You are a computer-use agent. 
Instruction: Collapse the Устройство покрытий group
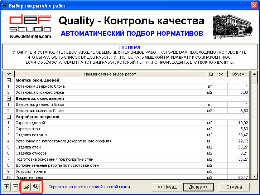tap(9, 117)
